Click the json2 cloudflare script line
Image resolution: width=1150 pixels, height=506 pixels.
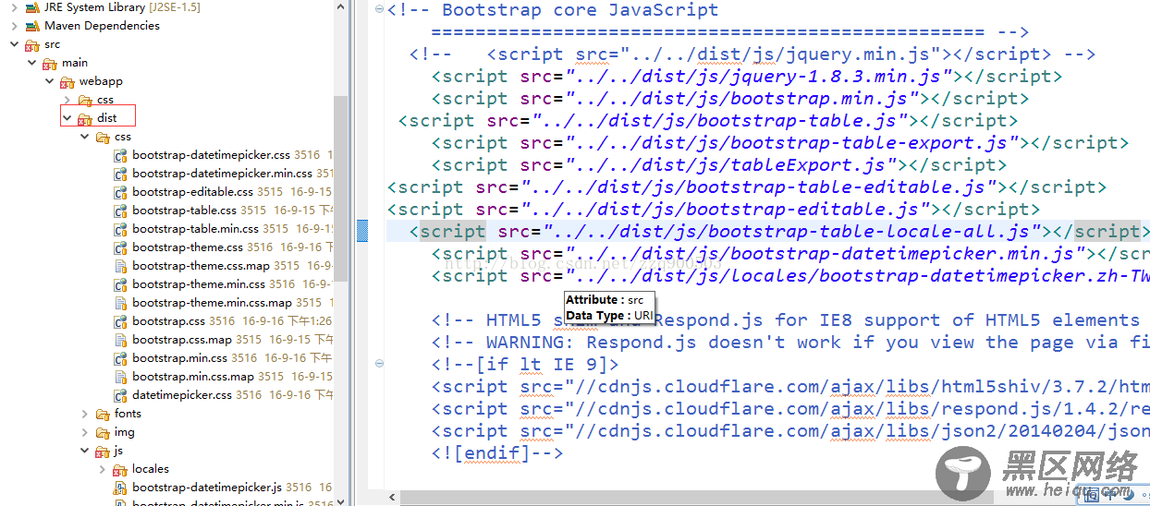pyautogui.click(x=790, y=431)
